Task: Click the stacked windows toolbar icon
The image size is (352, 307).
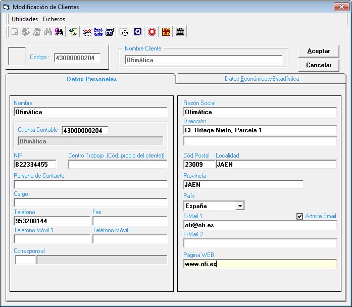Action: [110, 32]
